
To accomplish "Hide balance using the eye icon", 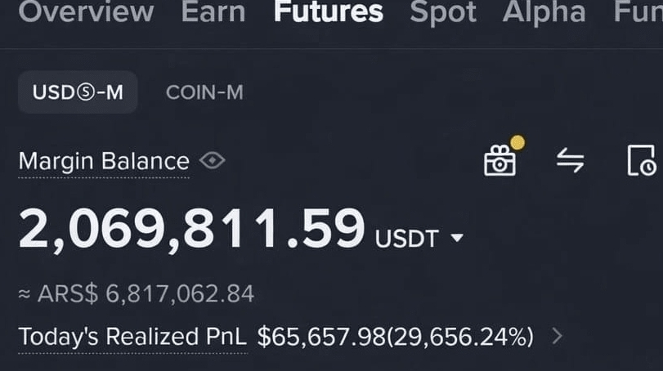I will pyautogui.click(x=212, y=161).
